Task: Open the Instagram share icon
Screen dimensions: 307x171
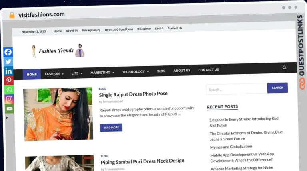Action: point(9,99)
